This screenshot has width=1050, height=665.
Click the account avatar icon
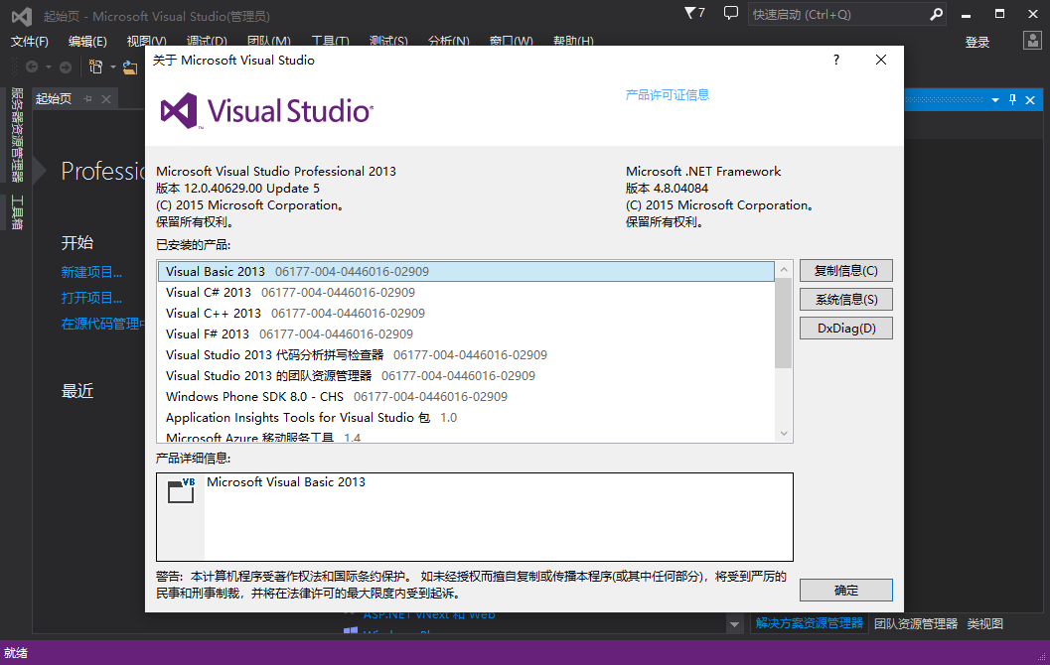coord(1032,41)
